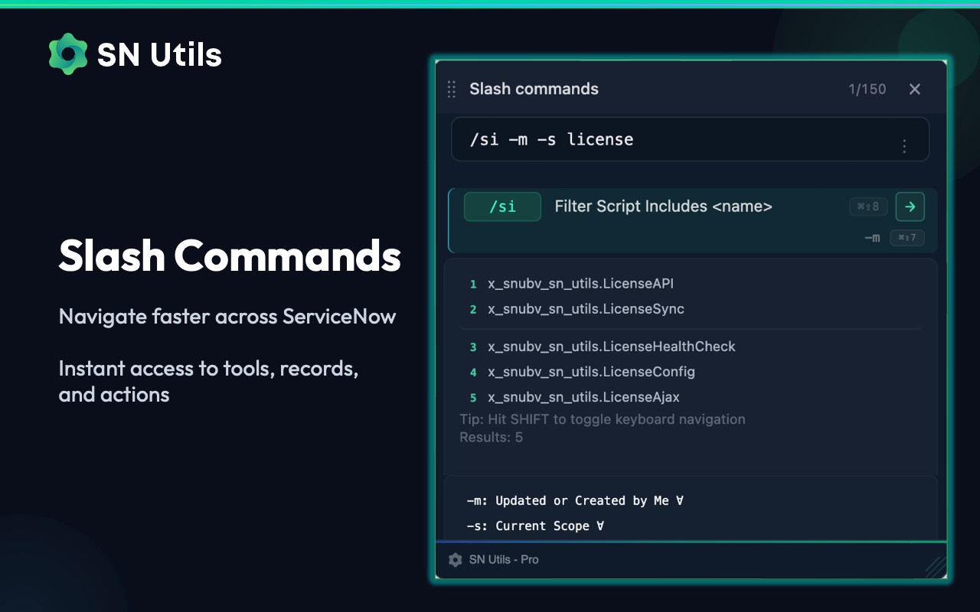The height and width of the screenshot is (612, 980).
Task: Click the SN Utils logo icon
Action: coord(68,54)
